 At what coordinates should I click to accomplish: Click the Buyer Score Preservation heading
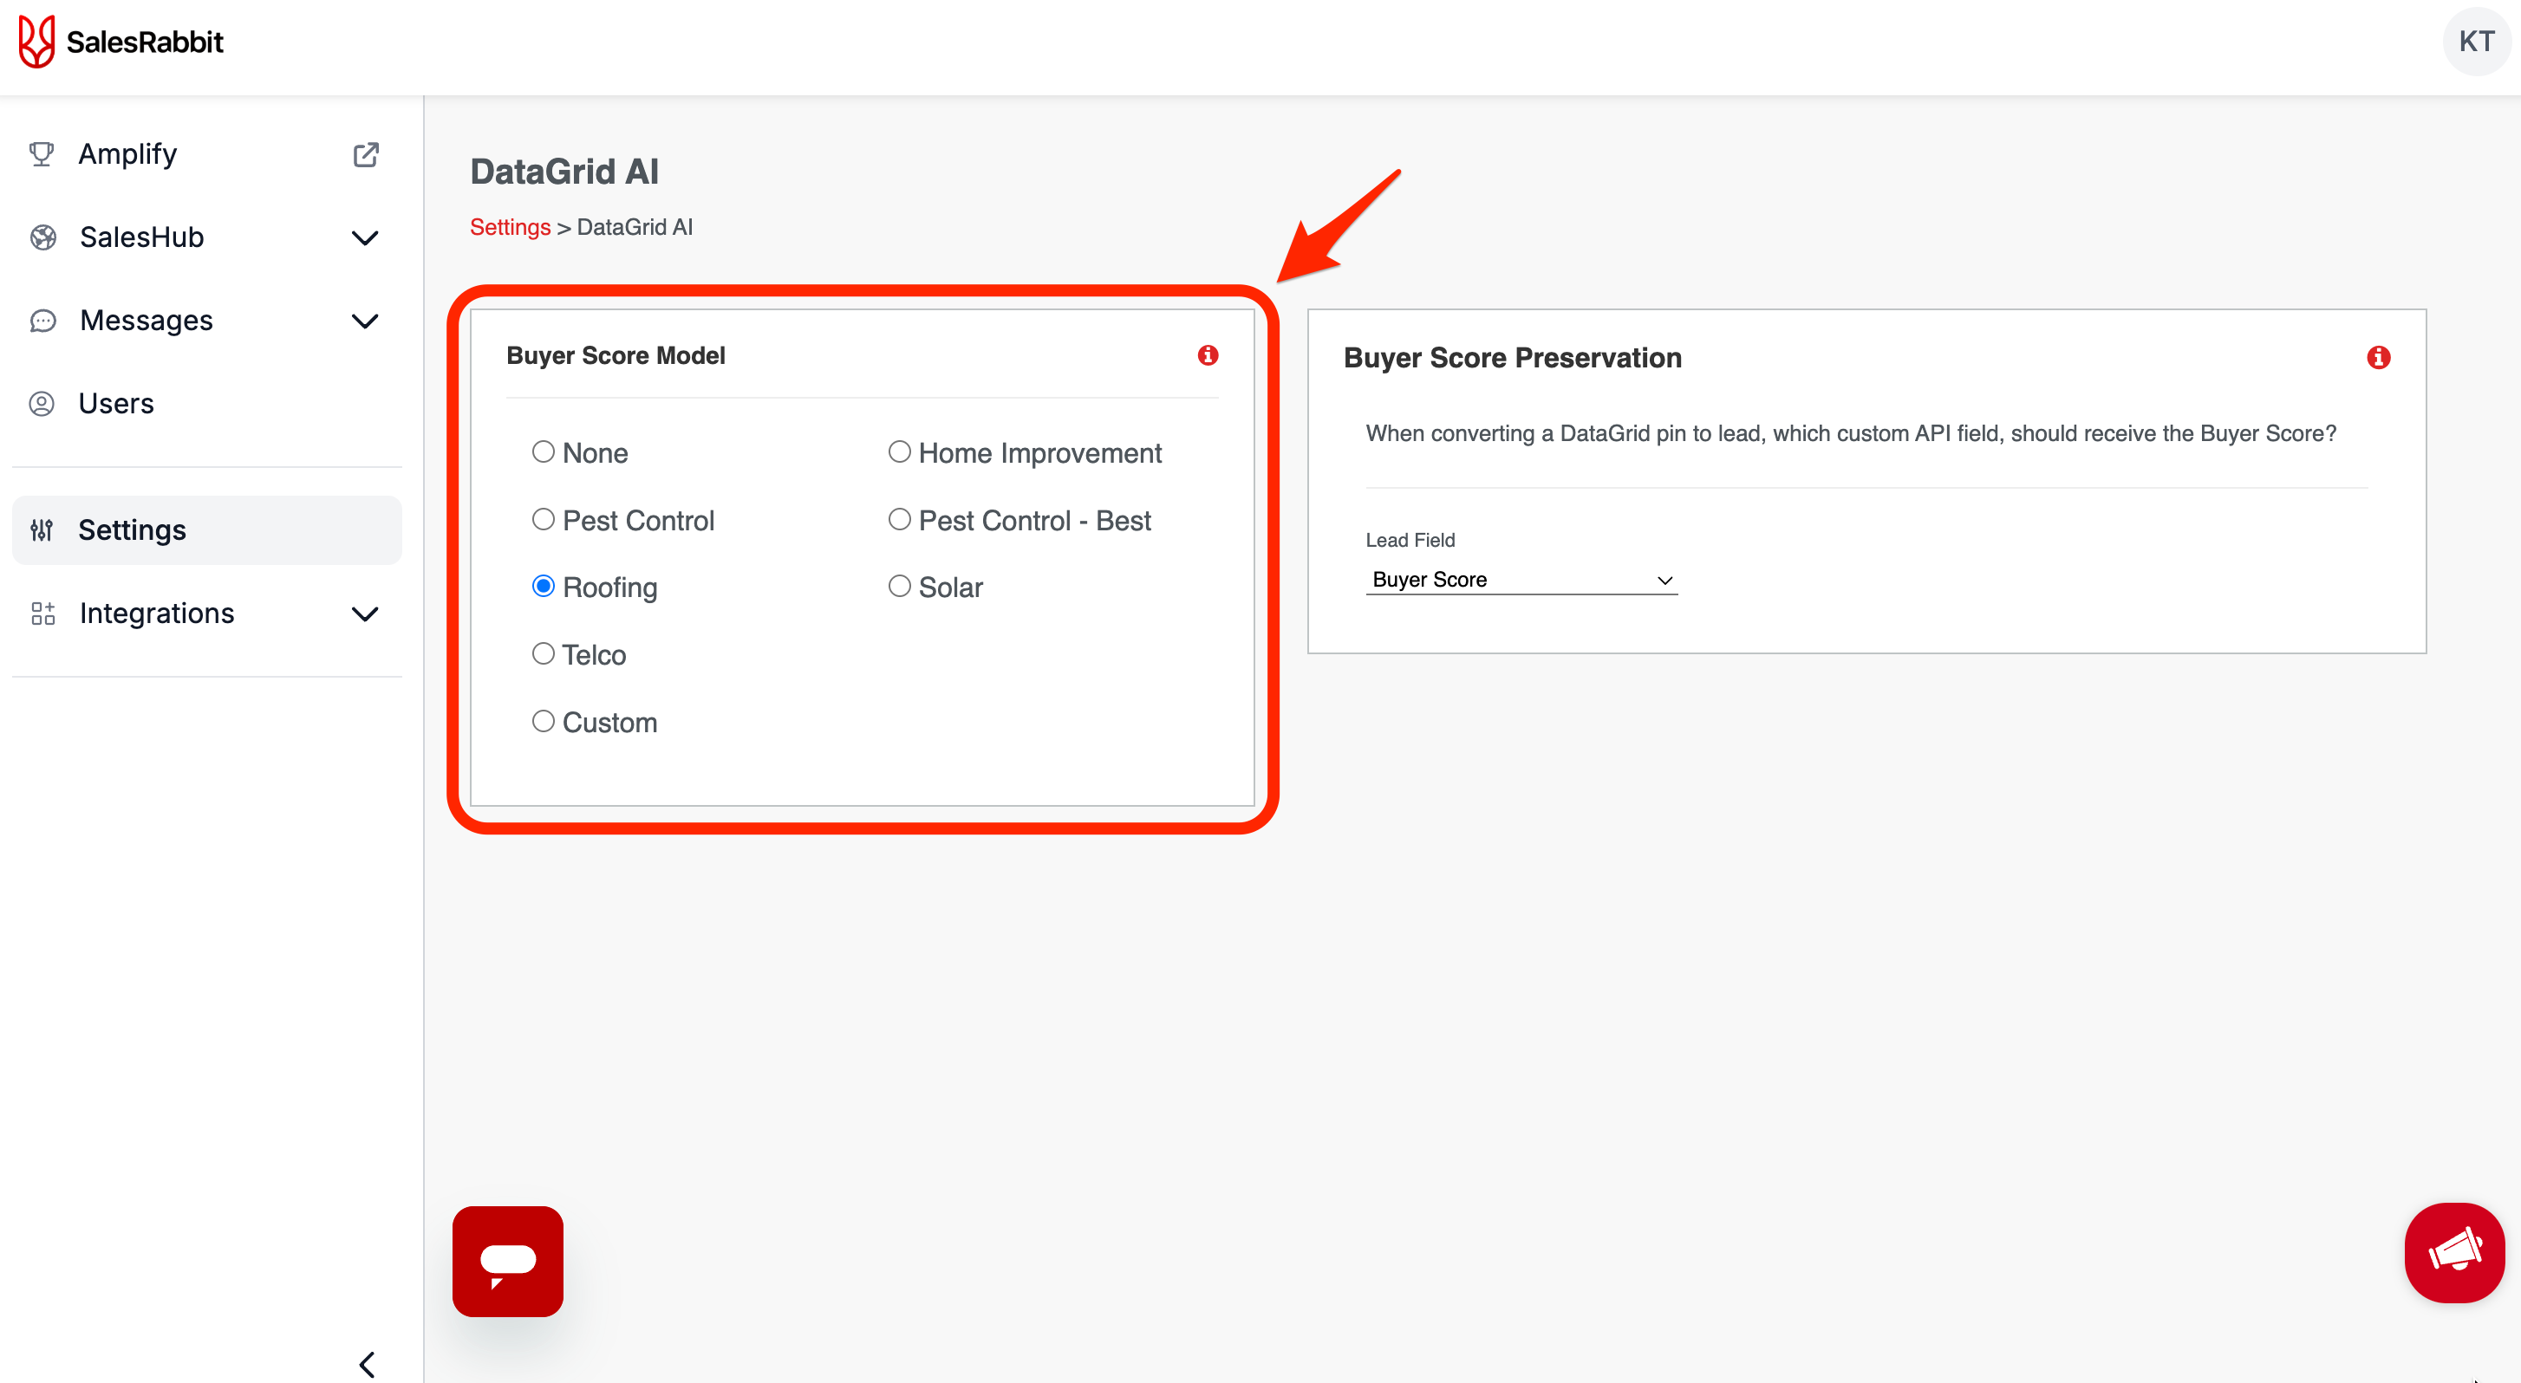[x=1512, y=358]
